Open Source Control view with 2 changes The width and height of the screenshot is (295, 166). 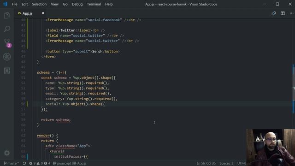pos(7,43)
